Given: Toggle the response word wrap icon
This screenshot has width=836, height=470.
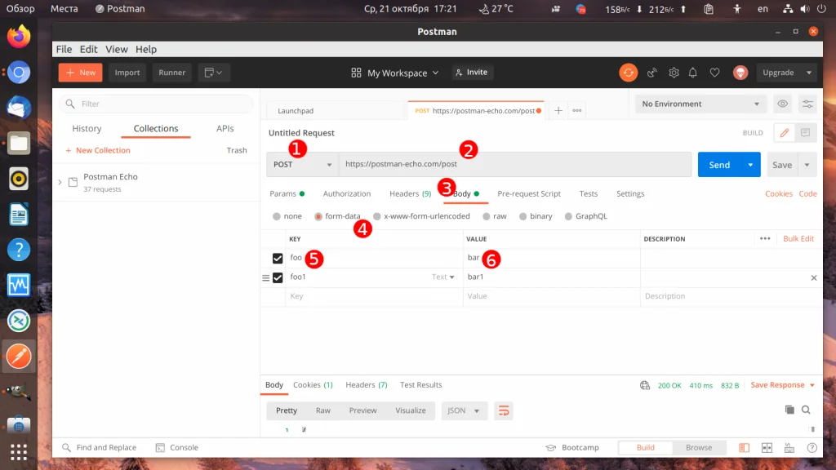Looking at the screenshot, I should point(503,410).
